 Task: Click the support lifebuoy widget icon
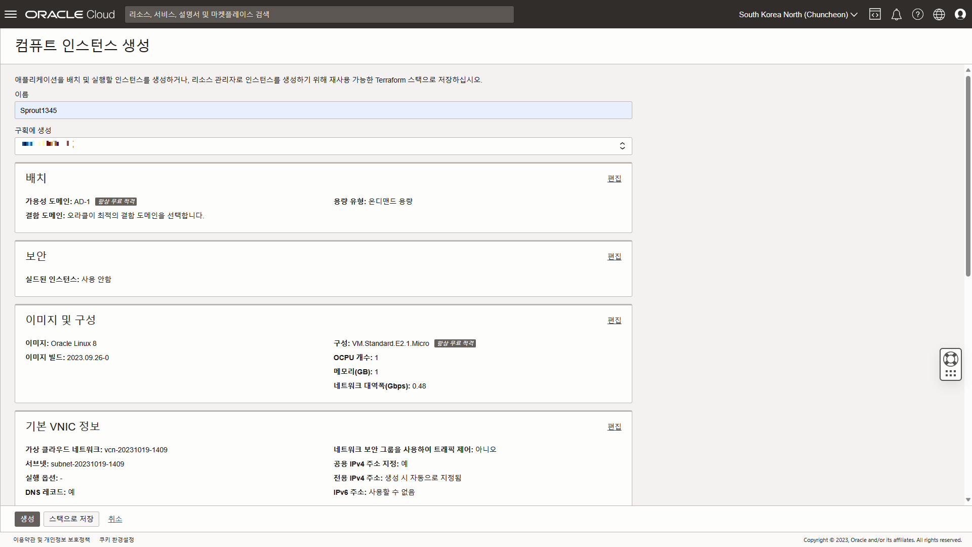point(950,359)
